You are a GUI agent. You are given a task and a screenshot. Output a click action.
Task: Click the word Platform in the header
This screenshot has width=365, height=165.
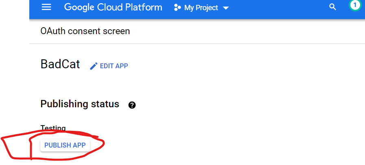tap(143, 7)
